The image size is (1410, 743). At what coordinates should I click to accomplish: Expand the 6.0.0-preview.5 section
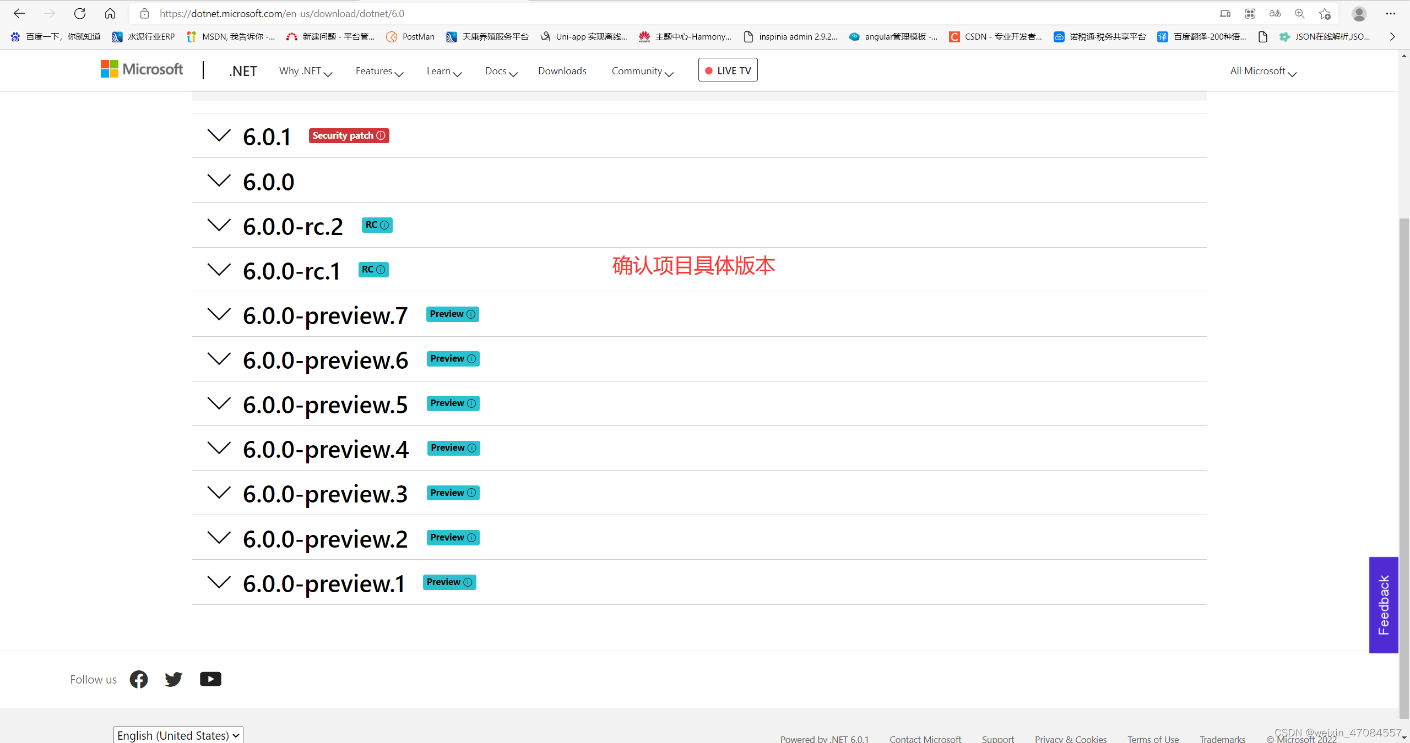coord(219,403)
